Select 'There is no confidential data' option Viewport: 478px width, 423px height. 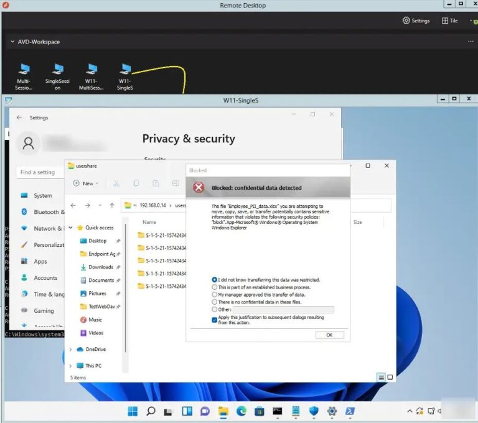214,302
